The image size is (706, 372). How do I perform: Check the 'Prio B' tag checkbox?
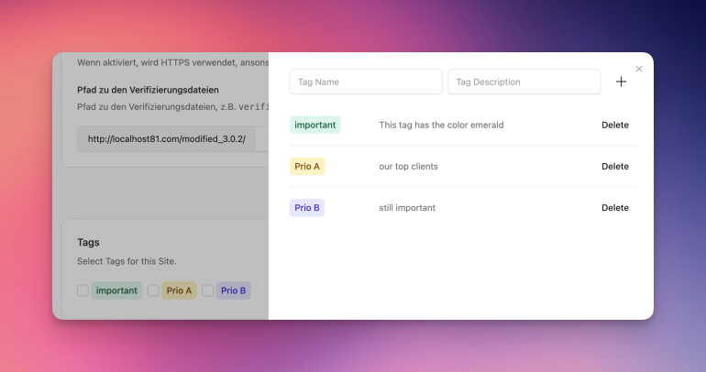pos(207,290)
